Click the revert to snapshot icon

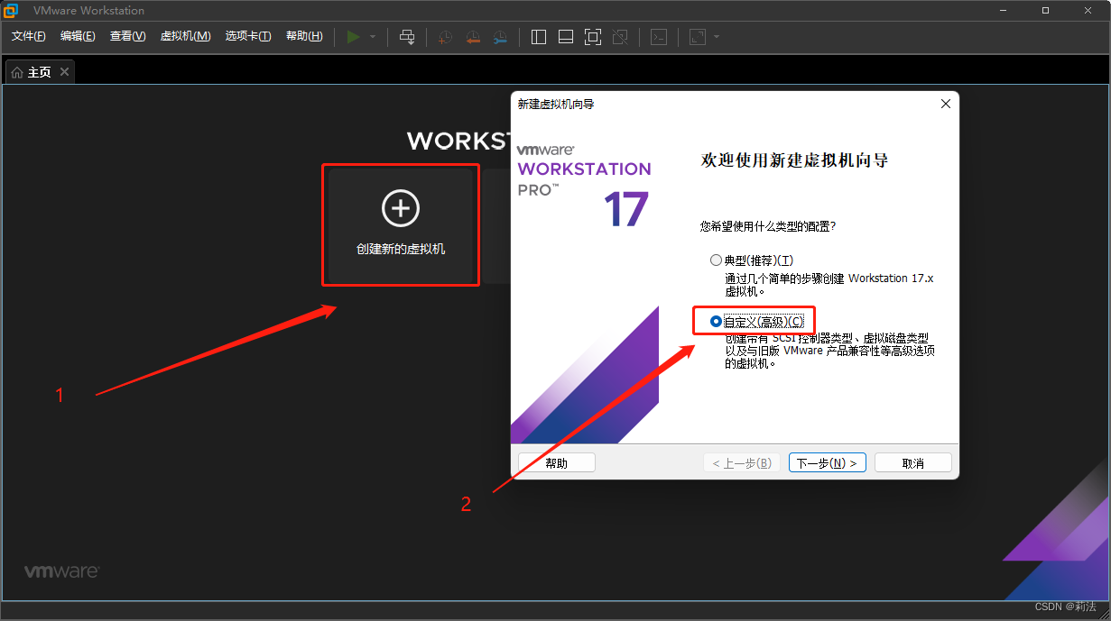(x=473, y=37)
